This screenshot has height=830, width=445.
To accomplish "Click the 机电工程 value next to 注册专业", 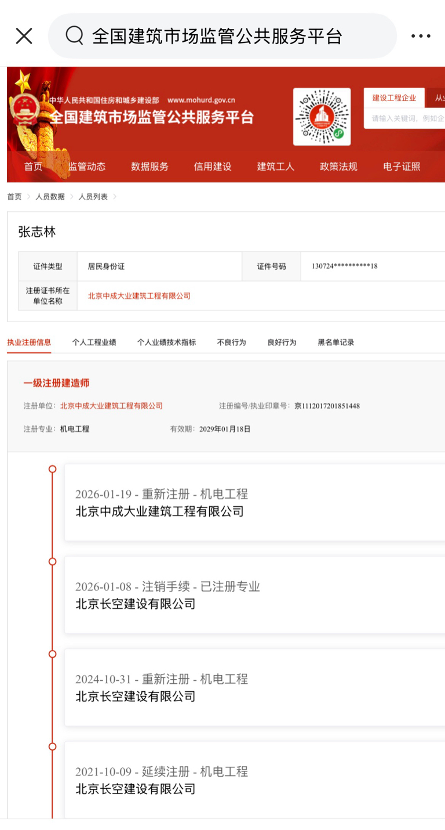I will 75,429.
